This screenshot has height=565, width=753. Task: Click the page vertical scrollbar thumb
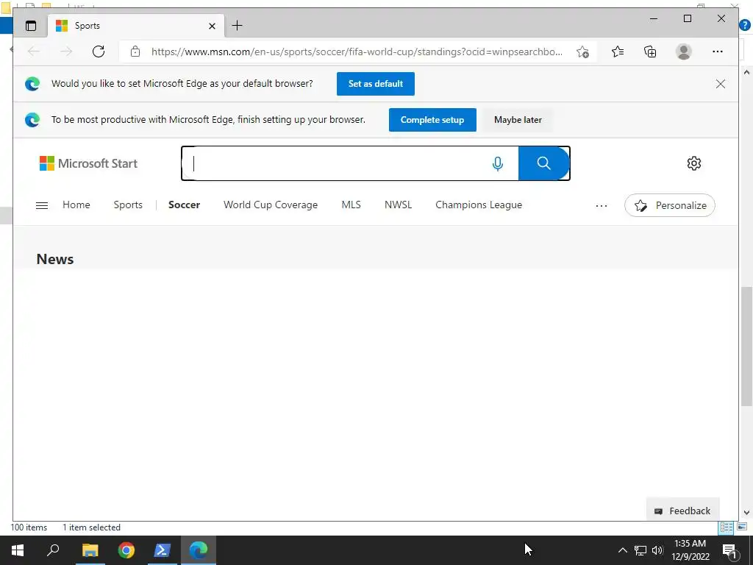[x=746, y=346]
